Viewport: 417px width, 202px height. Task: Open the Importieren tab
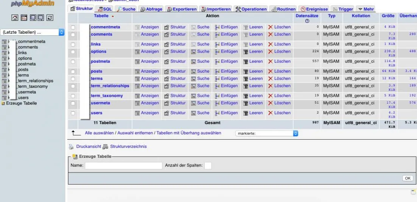pos(216,9)
